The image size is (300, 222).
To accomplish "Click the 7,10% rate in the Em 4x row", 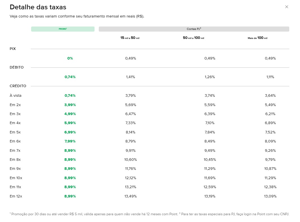I will (210, 123).
